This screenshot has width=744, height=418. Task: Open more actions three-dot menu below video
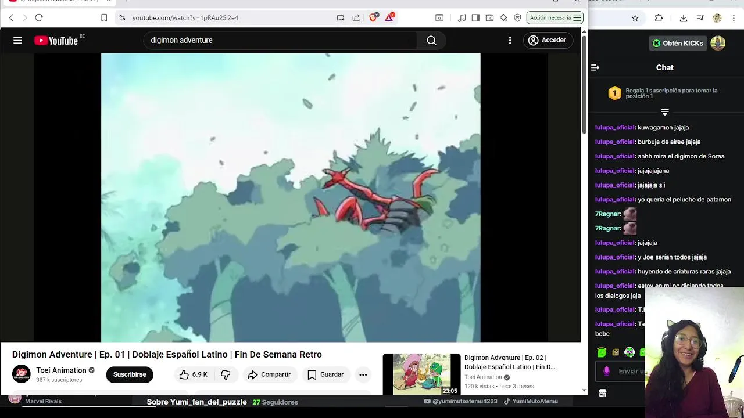click(x=363, y=374)
